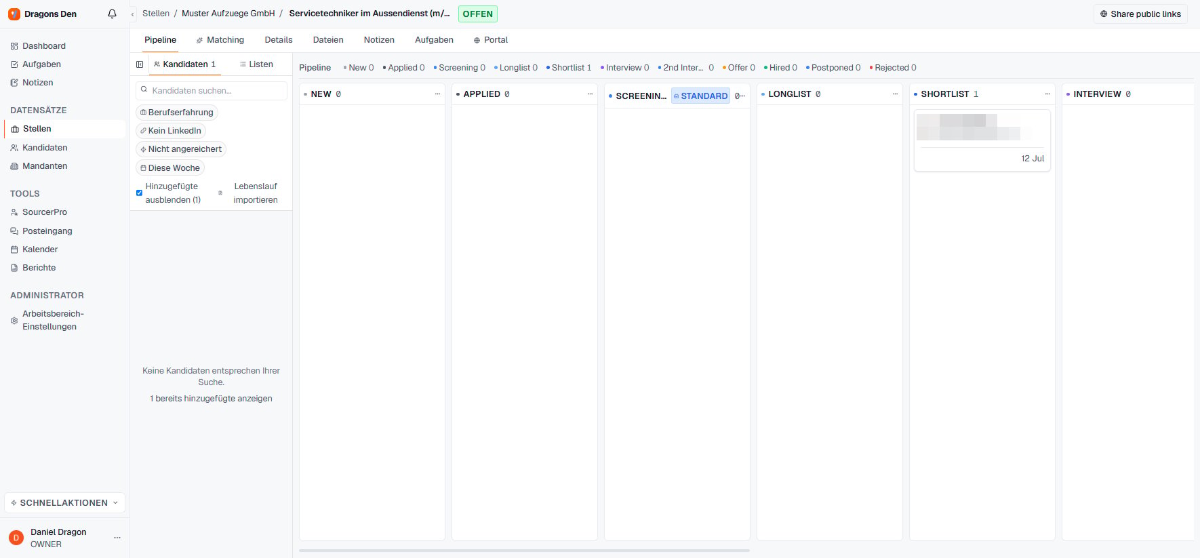Click '1 bereits hinzugefügte anzeigen' link
The image size is (1200, 558).
[212, 399]
